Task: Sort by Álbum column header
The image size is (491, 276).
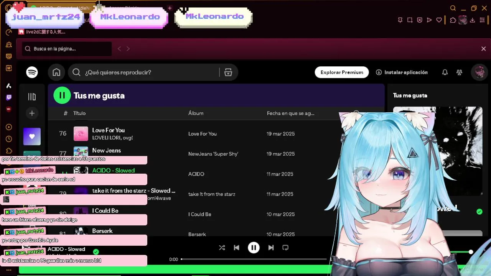Action: coord(196,113)
